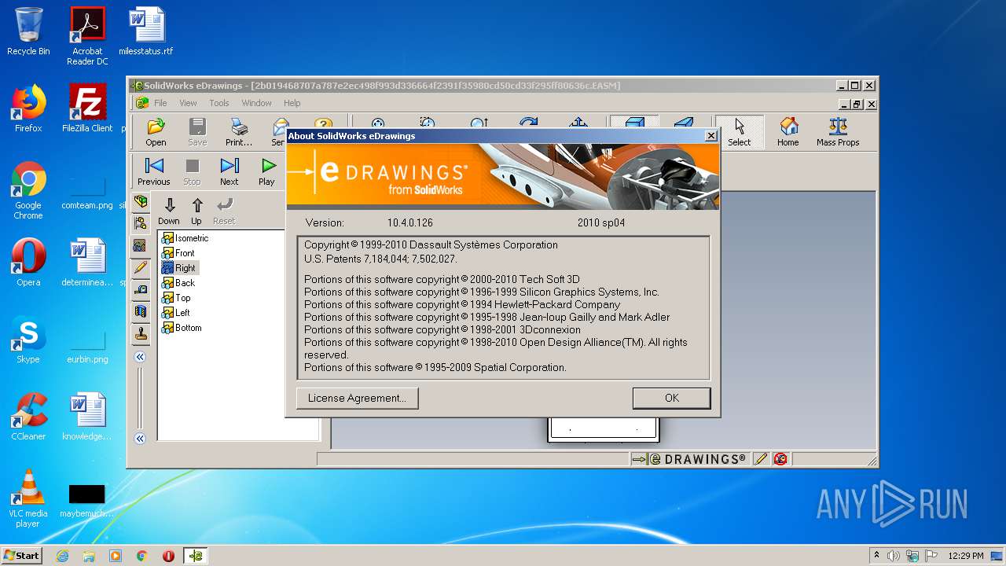Close the About SolidWorks eDrawings dialog
1006x566 pixels.
pos(711,136)
